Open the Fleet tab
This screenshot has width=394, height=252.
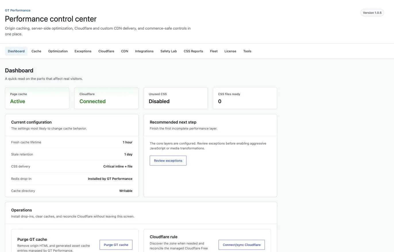coord(214,51)
